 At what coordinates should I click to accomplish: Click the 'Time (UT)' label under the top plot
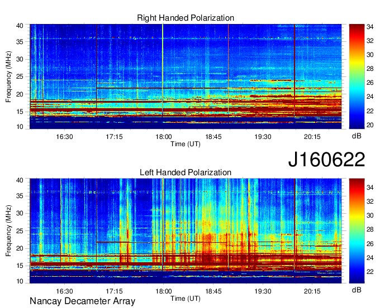coord(186,144)
